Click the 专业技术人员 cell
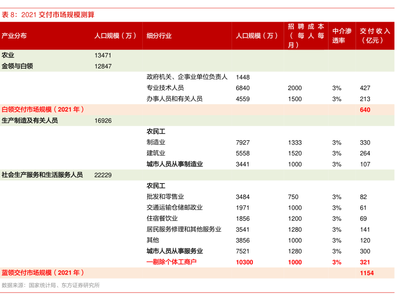The height and width of the screenshot is (306, 398). 165,88
